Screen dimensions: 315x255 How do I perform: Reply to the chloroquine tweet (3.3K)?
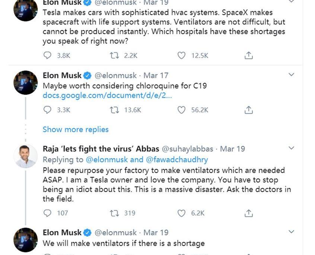(x=47, y=110)
